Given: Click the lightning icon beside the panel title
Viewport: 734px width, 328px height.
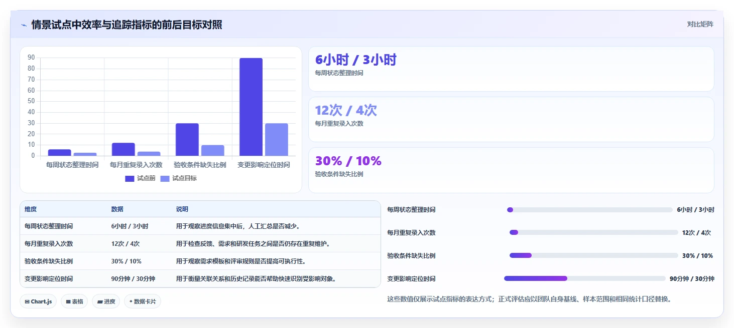Looking at the screenshot, I should [24, 25].
